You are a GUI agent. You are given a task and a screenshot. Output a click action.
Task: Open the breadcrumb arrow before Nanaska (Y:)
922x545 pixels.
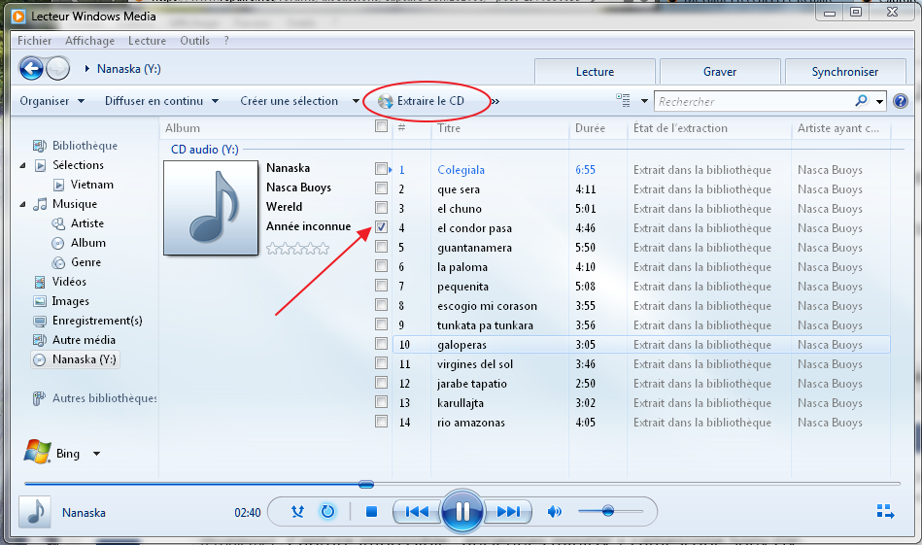pos(87,69)
